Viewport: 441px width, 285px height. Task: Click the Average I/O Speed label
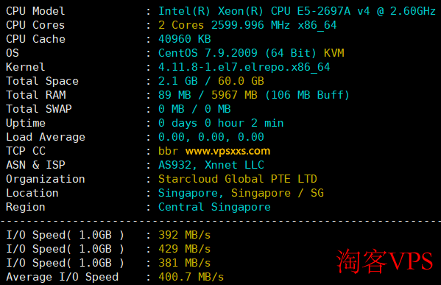pos(62,277)
